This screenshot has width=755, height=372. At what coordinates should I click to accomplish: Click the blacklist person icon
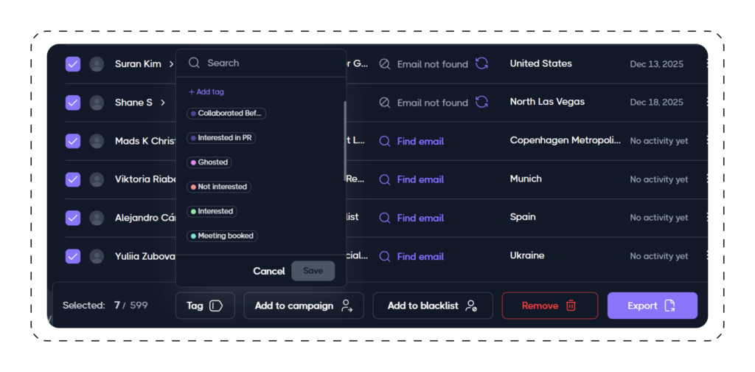[470, 306]
